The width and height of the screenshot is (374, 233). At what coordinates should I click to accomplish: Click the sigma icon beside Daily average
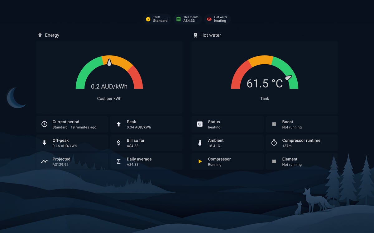118,162
